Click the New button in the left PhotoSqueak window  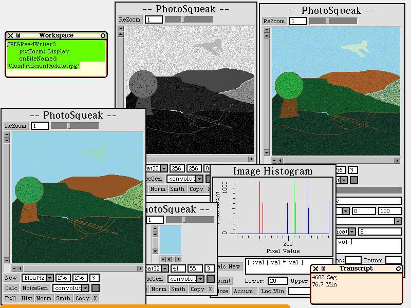[x=11, y=278]
